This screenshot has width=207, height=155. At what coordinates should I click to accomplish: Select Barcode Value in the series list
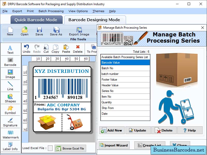click(125, 63)
